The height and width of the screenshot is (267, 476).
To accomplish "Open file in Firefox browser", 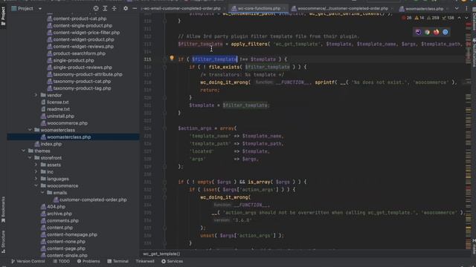I will (437, 32).
